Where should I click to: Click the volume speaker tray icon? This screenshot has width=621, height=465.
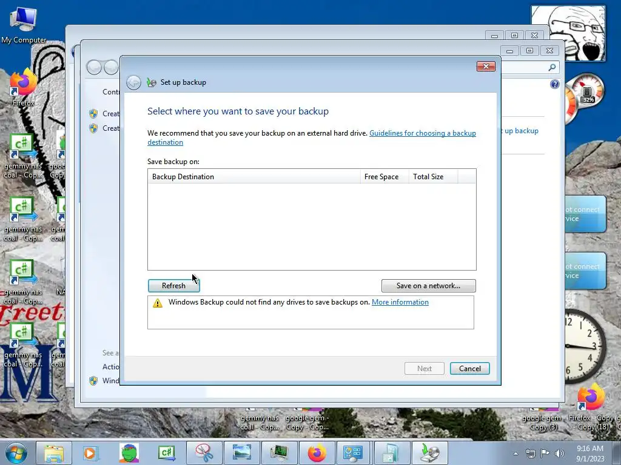click(559, 453)
